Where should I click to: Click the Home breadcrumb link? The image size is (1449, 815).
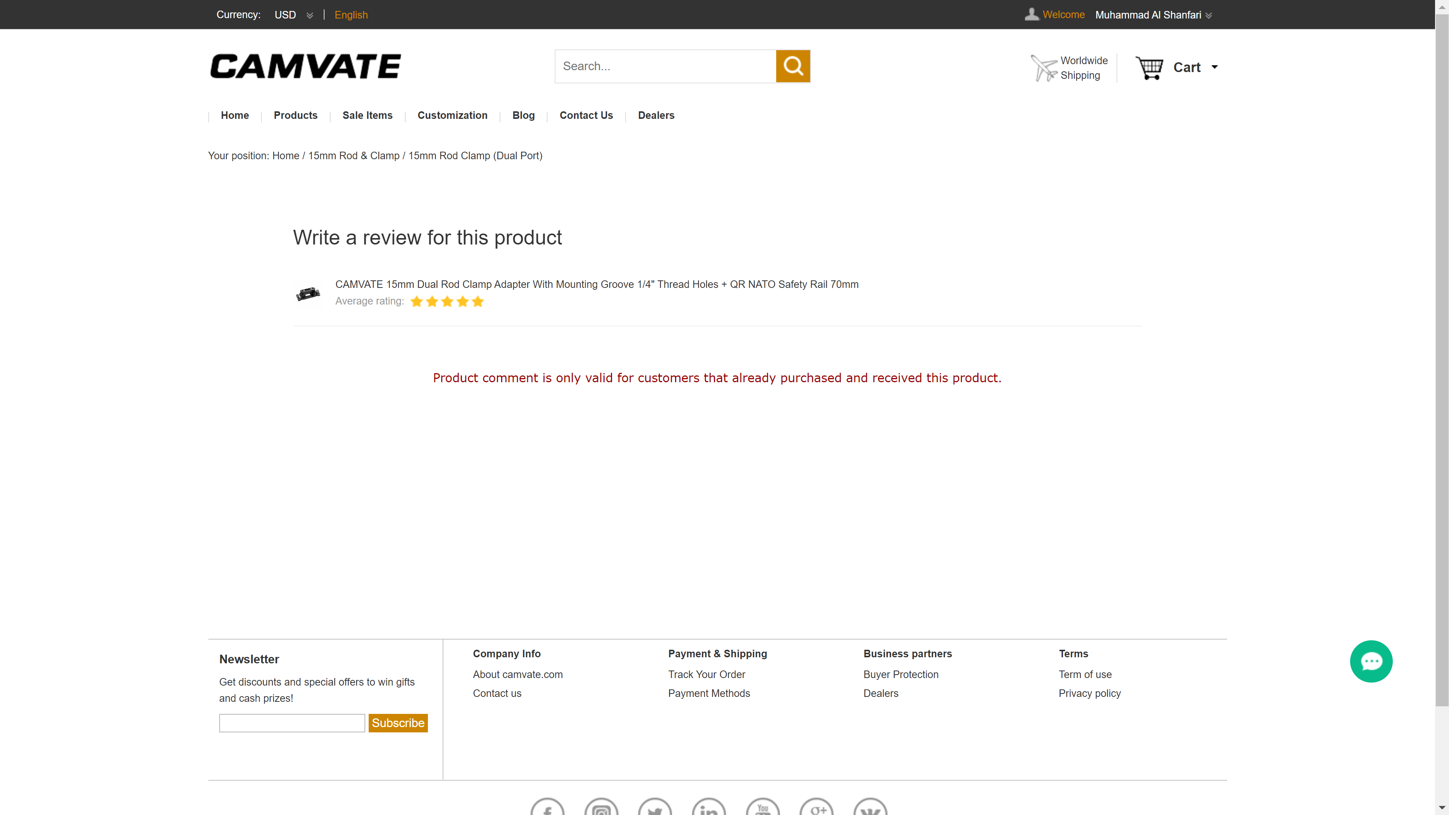tap(286, 156)
